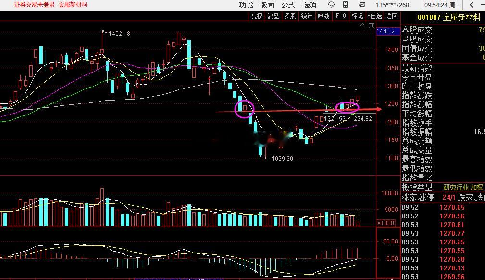Click the 研究行业 加权 value
The image size is (485, 280).
click(x=463, y=188)
